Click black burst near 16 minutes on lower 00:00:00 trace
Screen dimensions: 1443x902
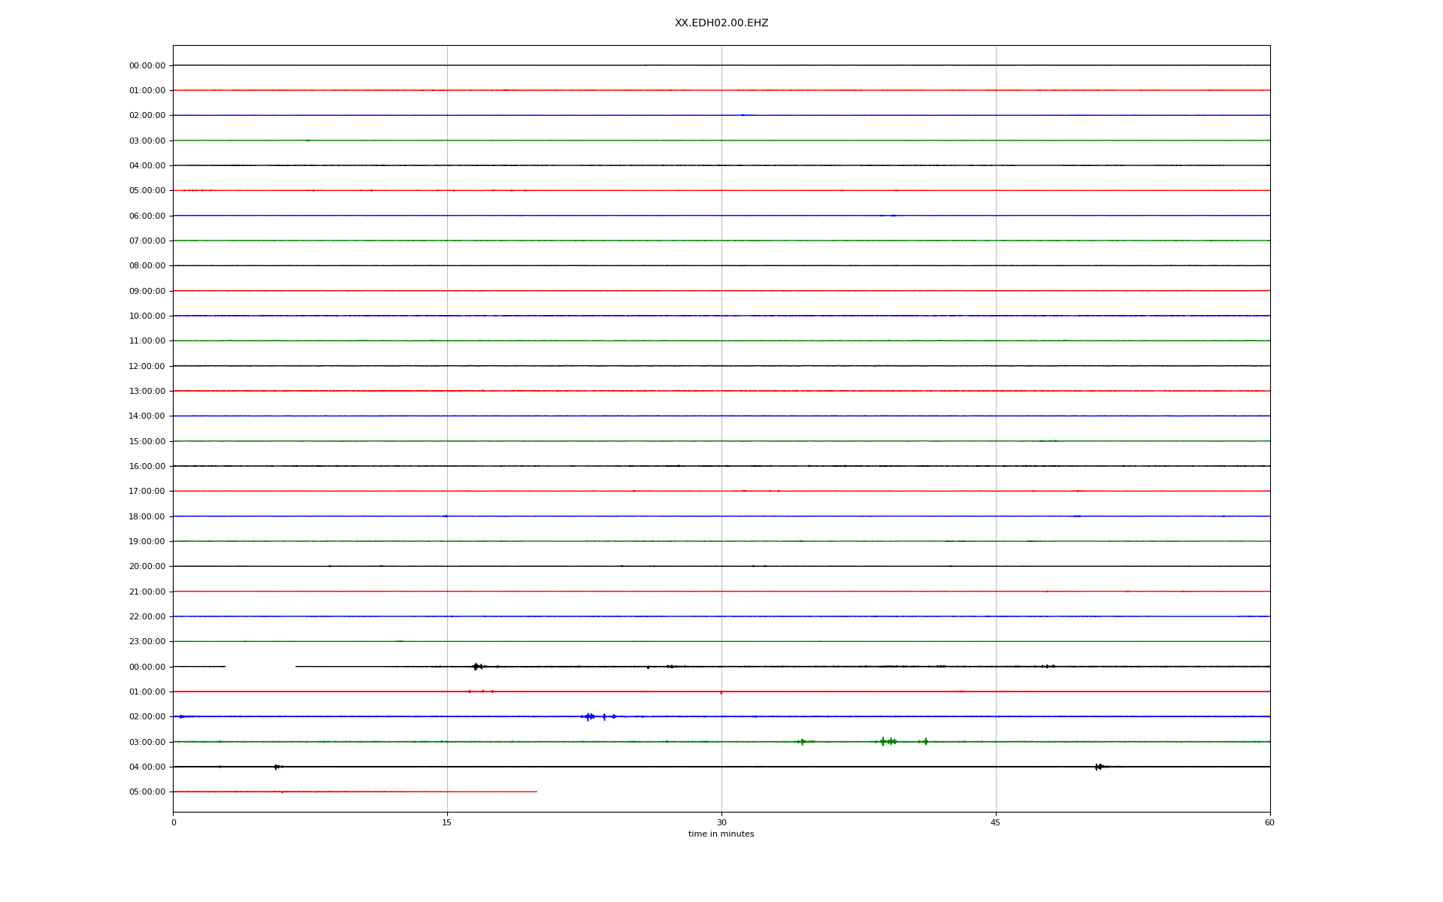[476, 666]
